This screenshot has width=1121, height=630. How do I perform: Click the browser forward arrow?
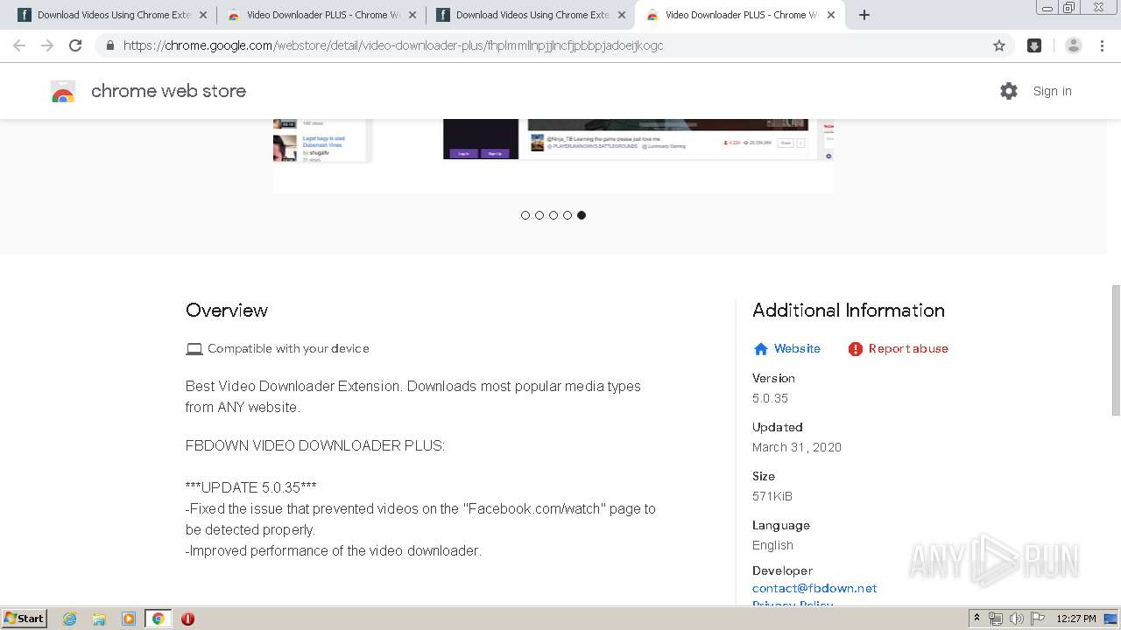47,45
